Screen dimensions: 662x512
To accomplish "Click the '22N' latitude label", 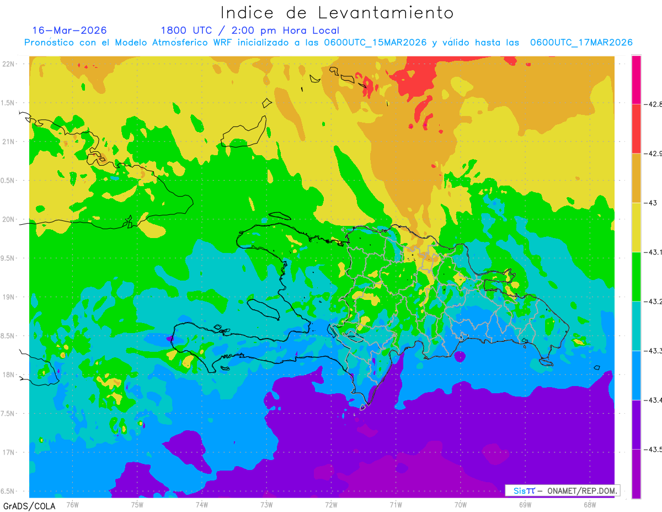I will coord(9,64).
